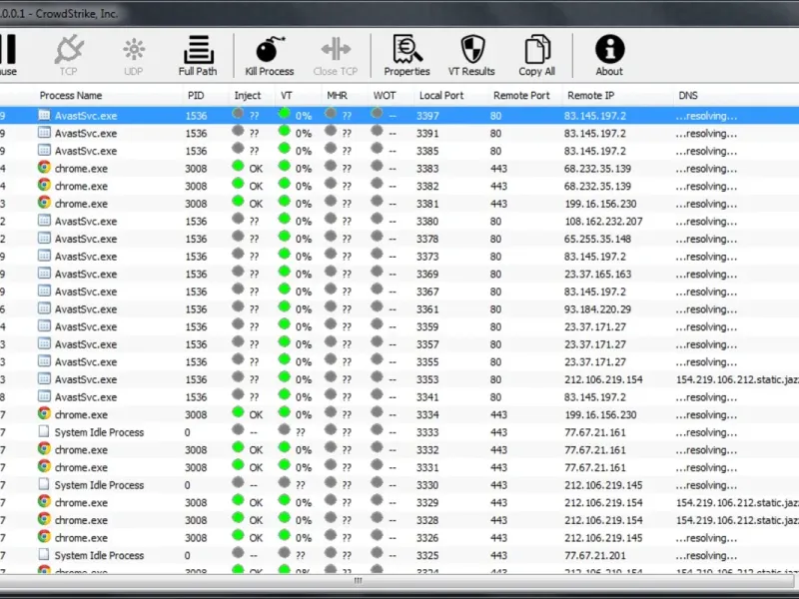Click AvastSvc icon on local port 3380 row
The image size is (799, 599).
pos(44,221)
